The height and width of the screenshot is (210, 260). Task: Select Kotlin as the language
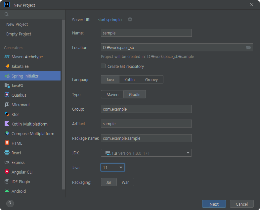(x=129, y=80)
